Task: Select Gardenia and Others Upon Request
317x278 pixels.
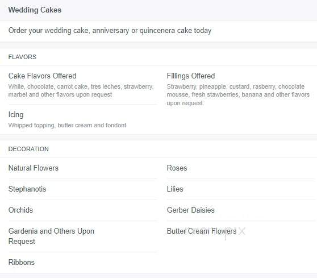Action: click(x=51, y=236)
